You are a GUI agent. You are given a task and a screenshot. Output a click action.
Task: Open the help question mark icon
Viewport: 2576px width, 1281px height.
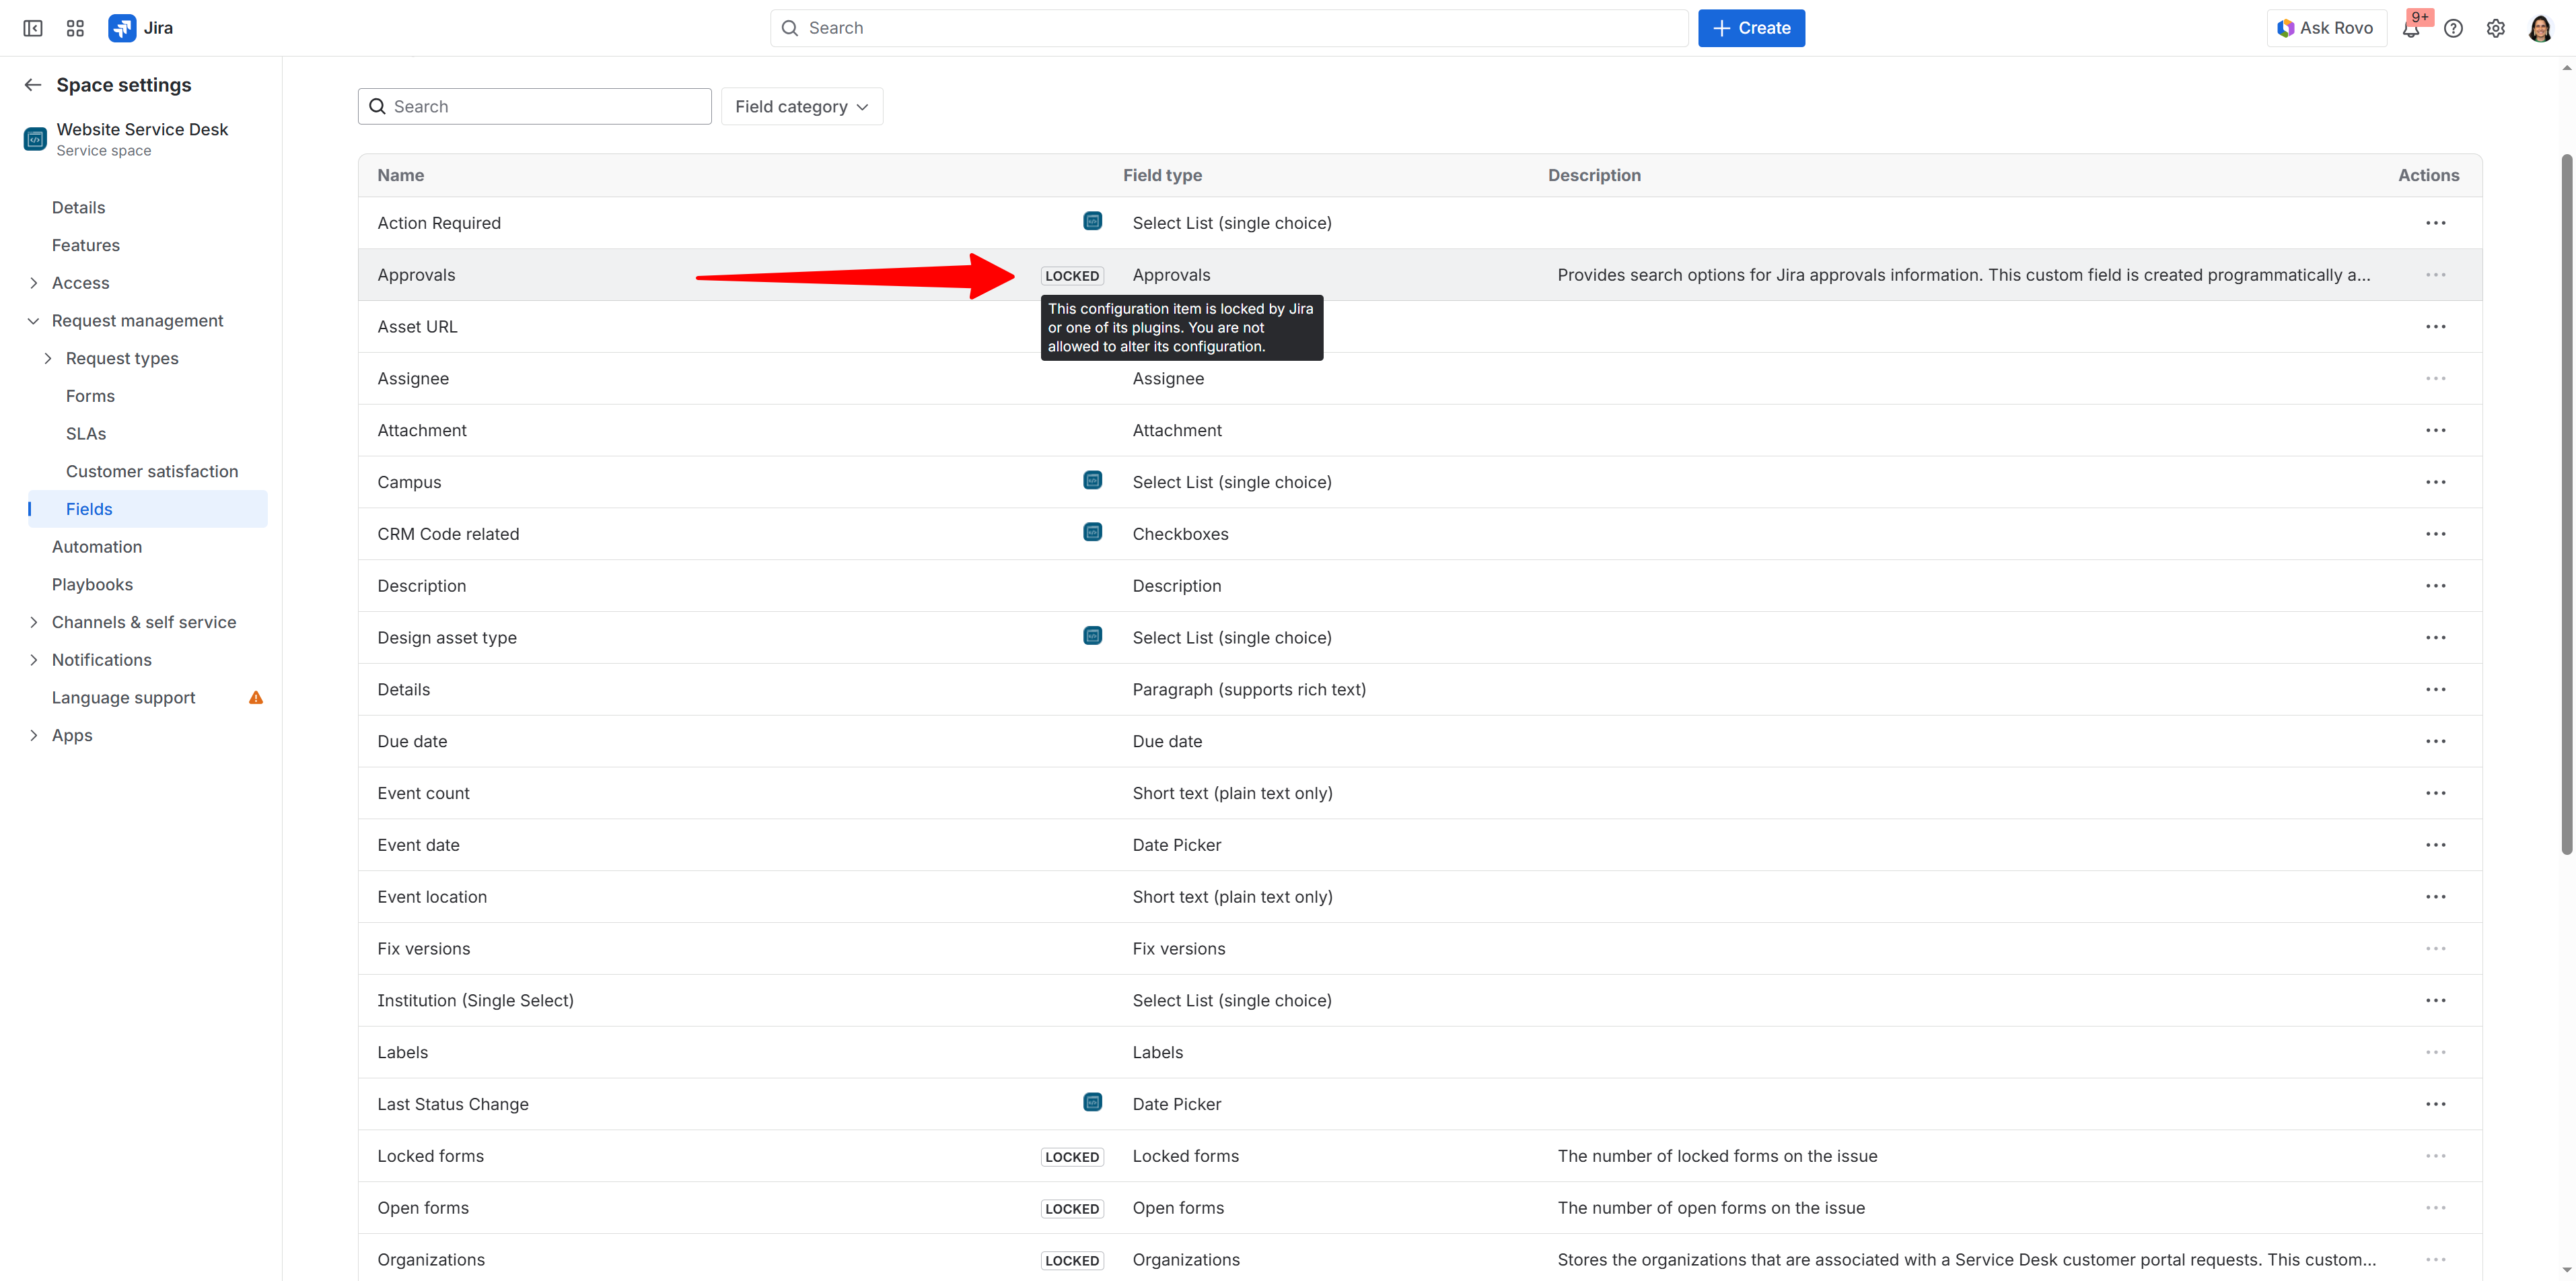pyautogui.click(x=2453, y=28)
